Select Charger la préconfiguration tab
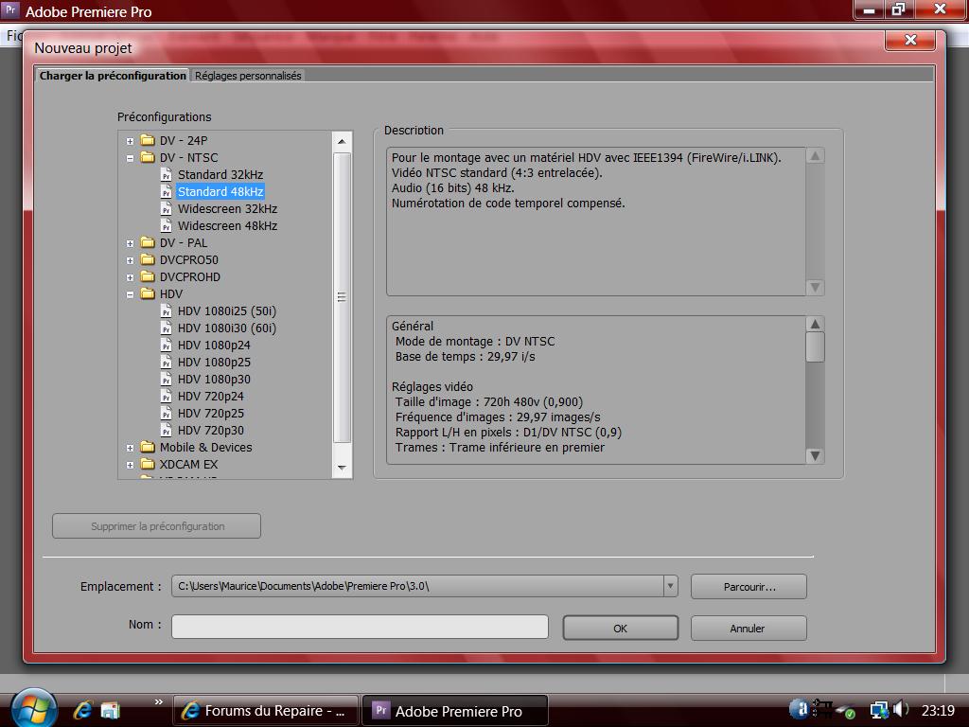 pyautogui.click(x=113, y=76)
